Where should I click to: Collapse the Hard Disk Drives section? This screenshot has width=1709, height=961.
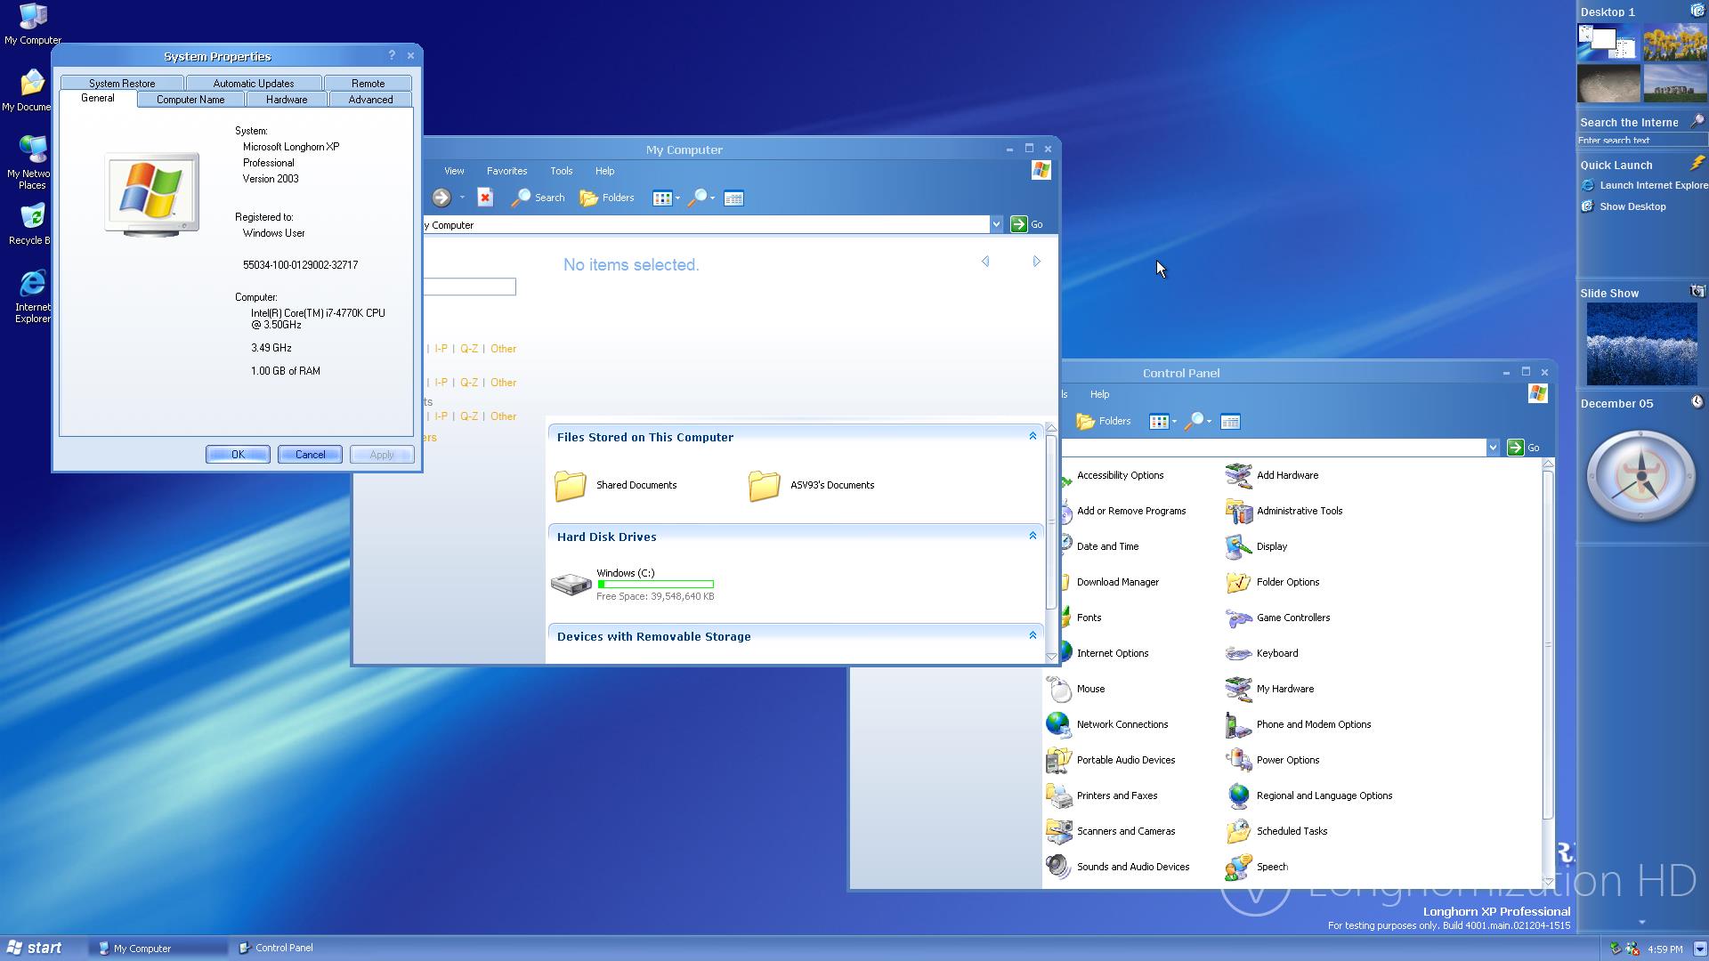coord(1033,537)
